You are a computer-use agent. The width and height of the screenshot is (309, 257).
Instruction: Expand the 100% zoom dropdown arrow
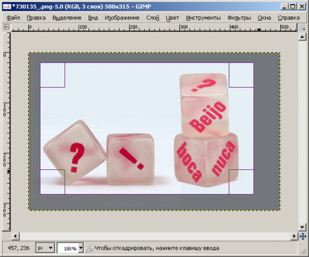pyautogui.click(x=81, y=248)
